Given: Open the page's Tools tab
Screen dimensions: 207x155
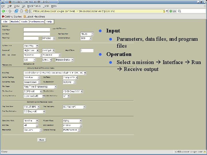Looking at the screenshot, I should 24,22.
